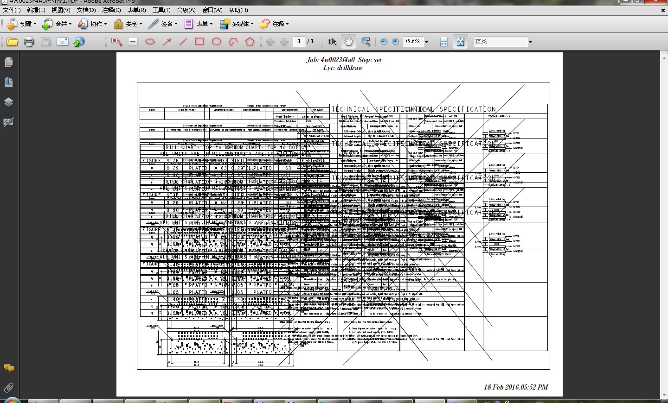
Task: Zoom out with the minus button
Action: [384, 42]
